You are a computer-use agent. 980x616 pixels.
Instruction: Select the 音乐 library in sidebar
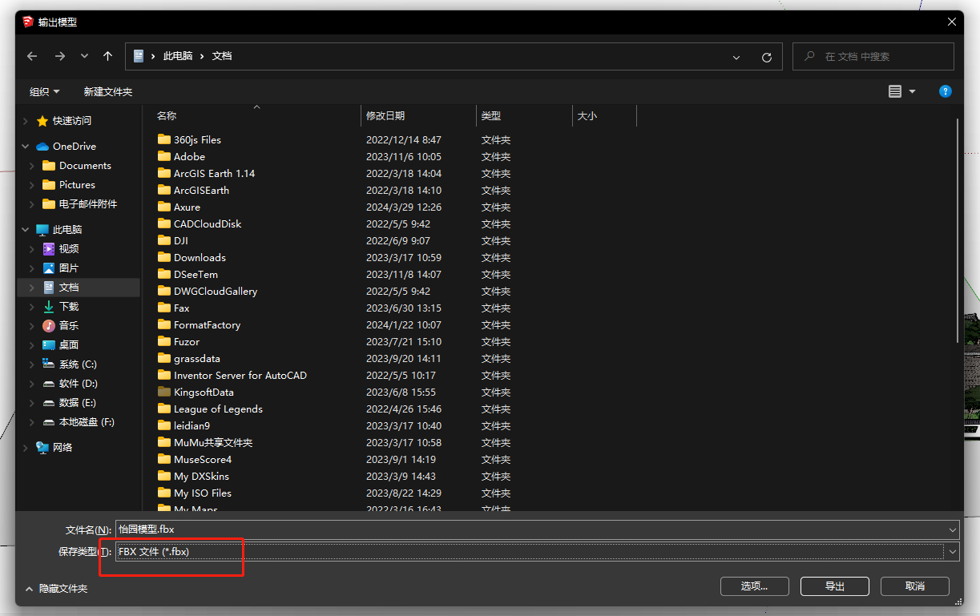point(68,325)
